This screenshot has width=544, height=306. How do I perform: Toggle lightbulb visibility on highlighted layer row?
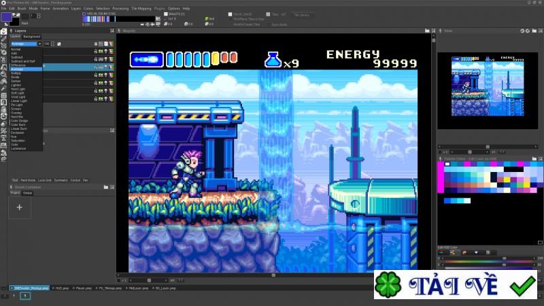pos(106,67)
